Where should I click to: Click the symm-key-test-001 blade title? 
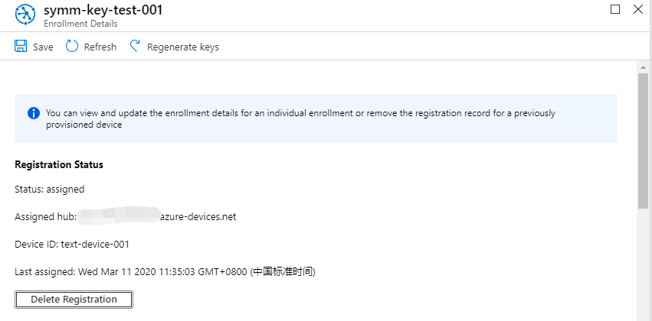coord(103,10)
